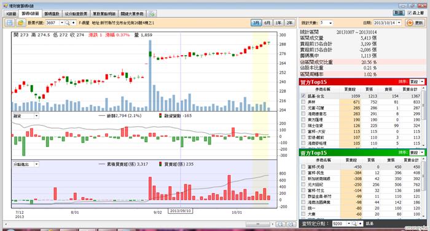Check the buyer row with net 285

coord(303,108)
